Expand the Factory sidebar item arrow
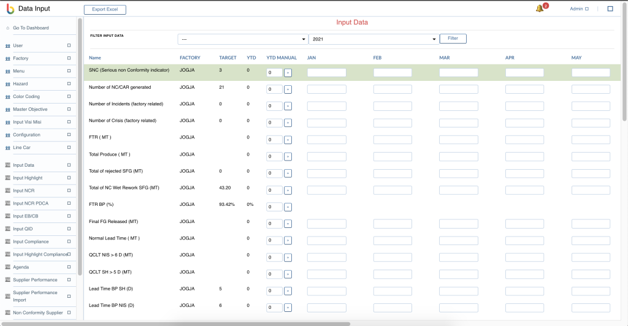 tap(69, 58)
